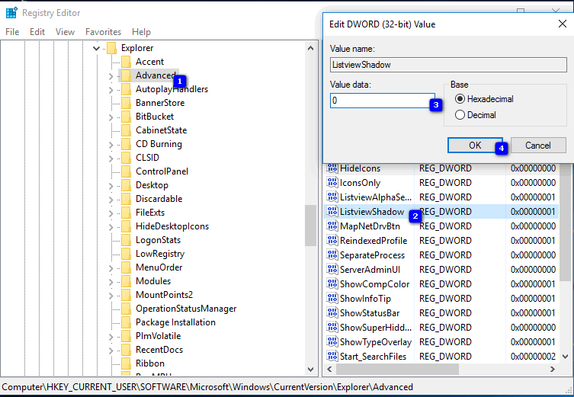The width and height of the screenshot is (574, 397).
Task: Click the Advanced folder icon
Action: 126,75
